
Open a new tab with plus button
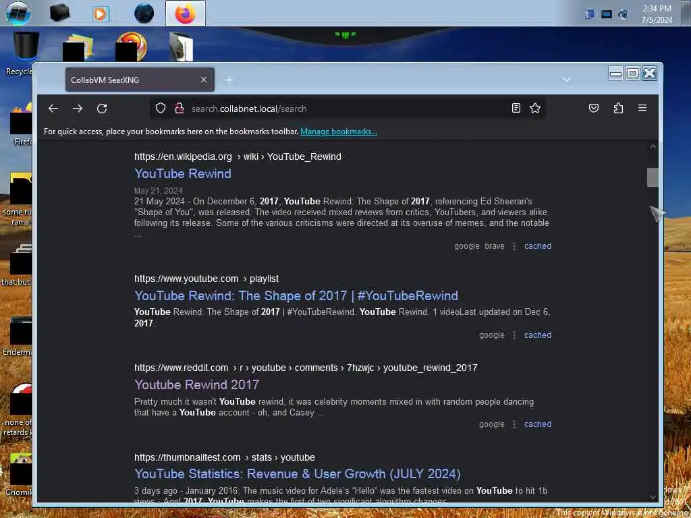(229, 80)
